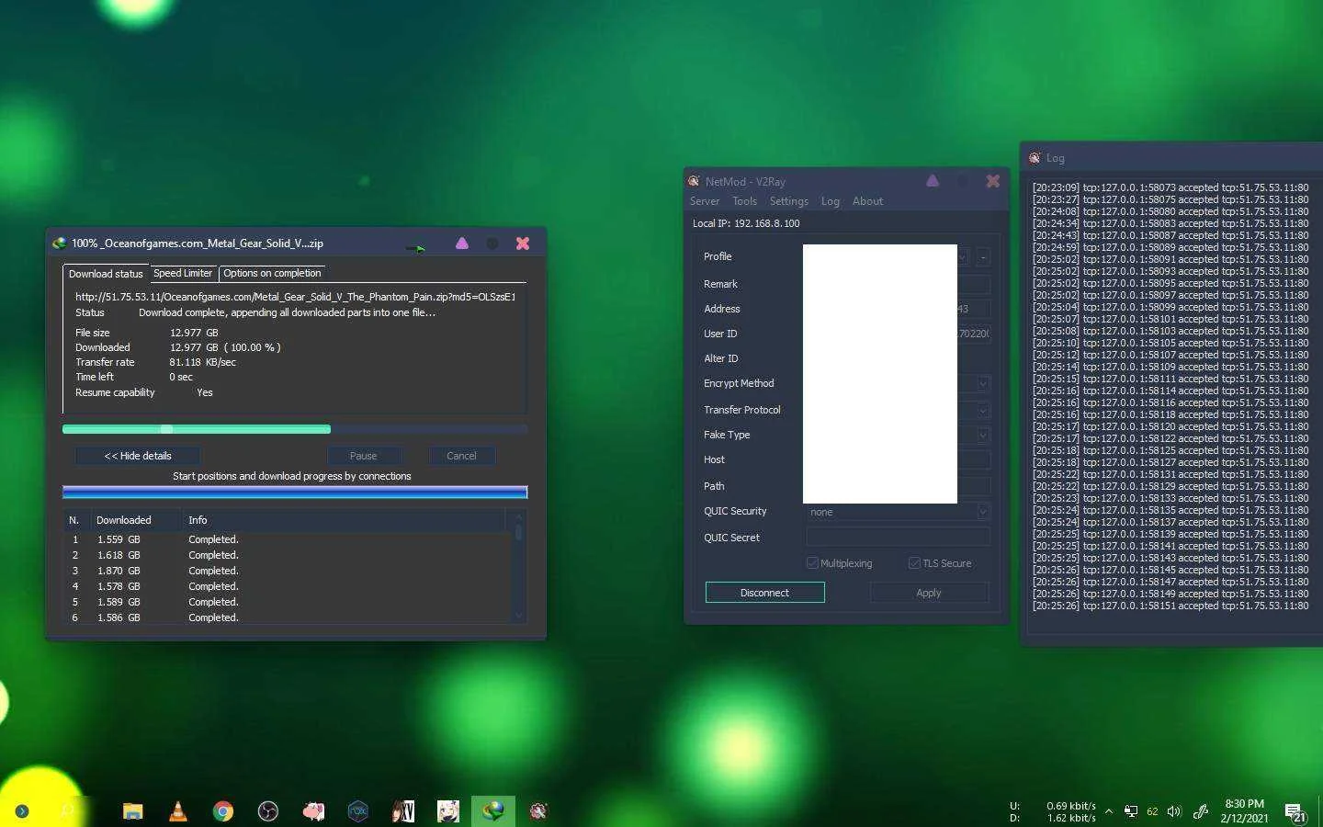
Task: Show hidden system tray icons
Action: click(x=1109, y=811)
